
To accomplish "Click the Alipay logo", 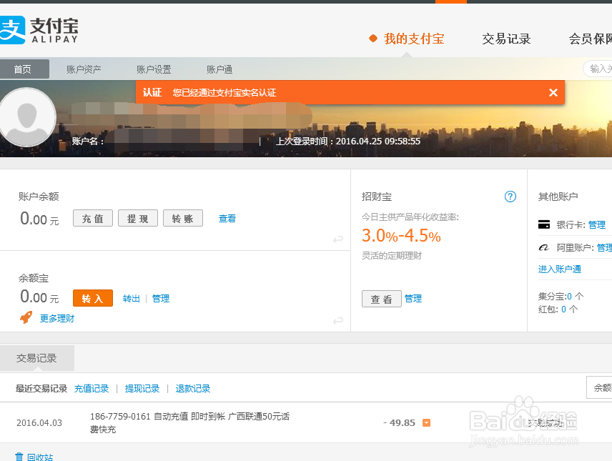I will tap(39, 30).
